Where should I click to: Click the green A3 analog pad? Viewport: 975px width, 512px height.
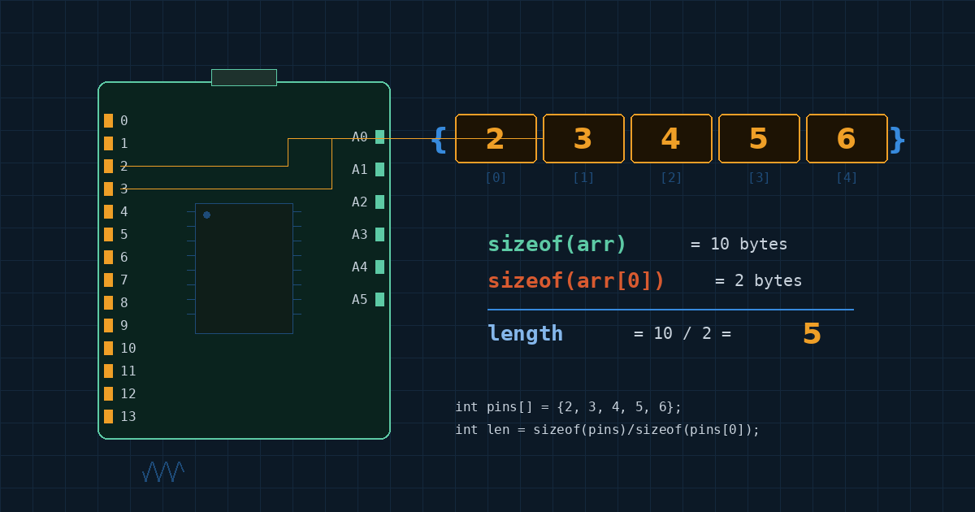(x=379, y=234)
